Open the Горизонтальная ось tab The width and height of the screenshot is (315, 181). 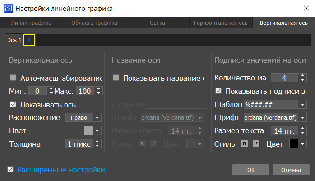(x=221, y=23)
